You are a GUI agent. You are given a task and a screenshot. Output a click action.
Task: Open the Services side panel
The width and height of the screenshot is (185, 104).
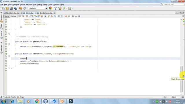[1, 35]
